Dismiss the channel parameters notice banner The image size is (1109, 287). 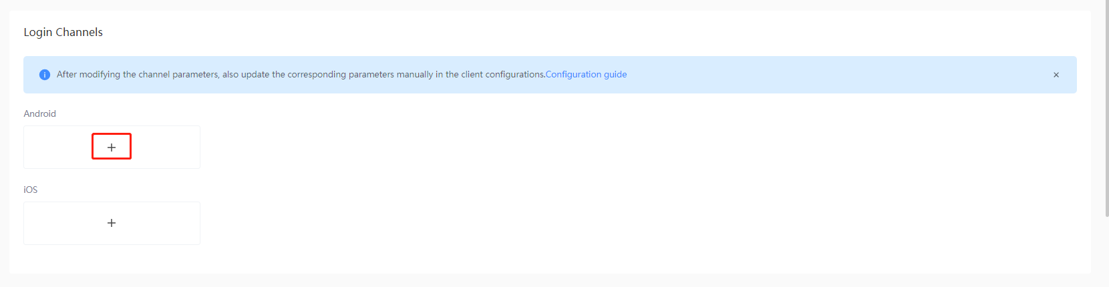pyautogui.click(x=1056, y=75)
